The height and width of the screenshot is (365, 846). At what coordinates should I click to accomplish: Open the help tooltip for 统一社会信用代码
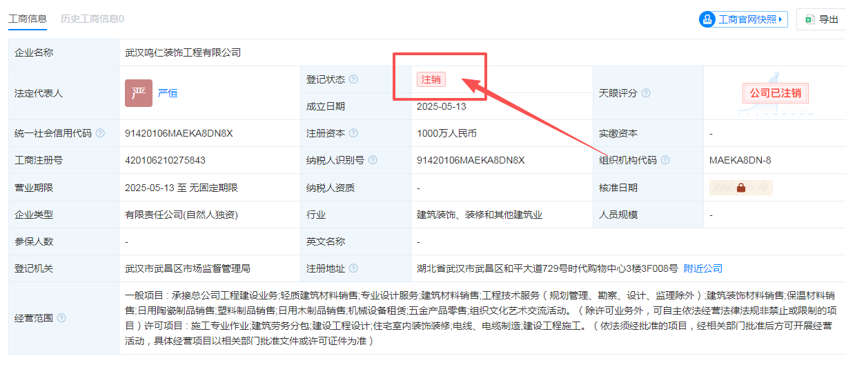(x=100, y=133)
